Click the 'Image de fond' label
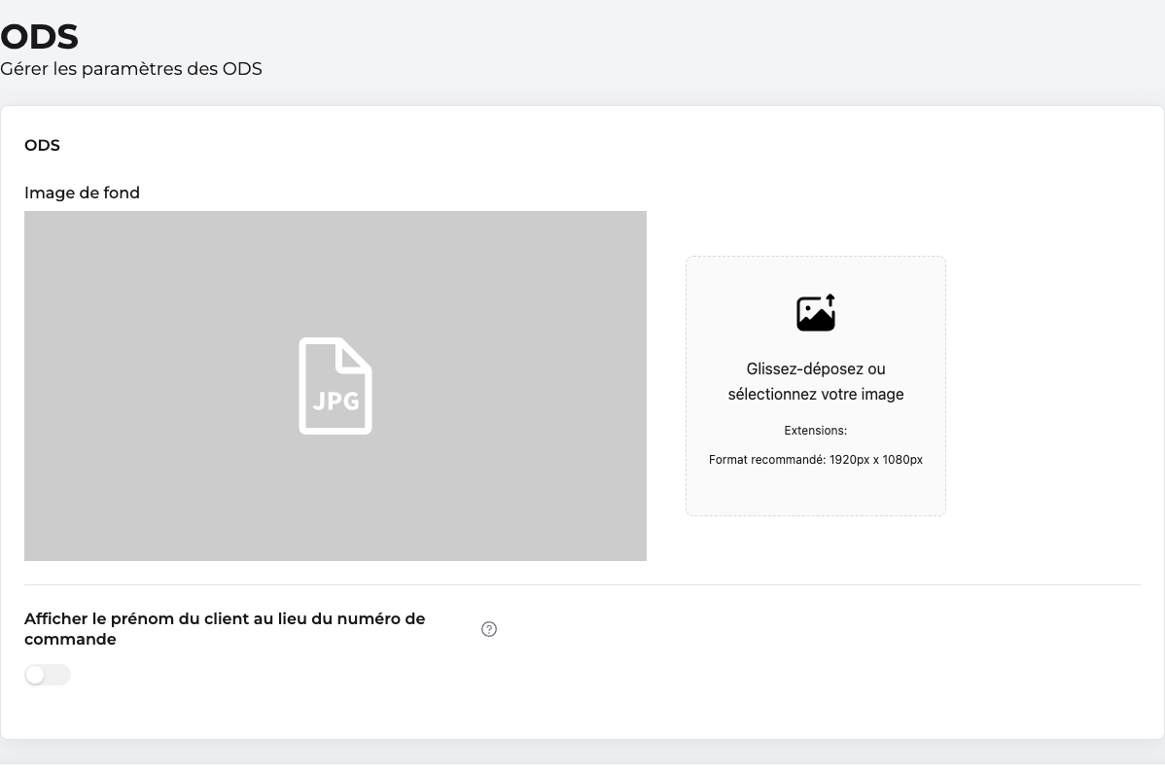 [82, 193]
